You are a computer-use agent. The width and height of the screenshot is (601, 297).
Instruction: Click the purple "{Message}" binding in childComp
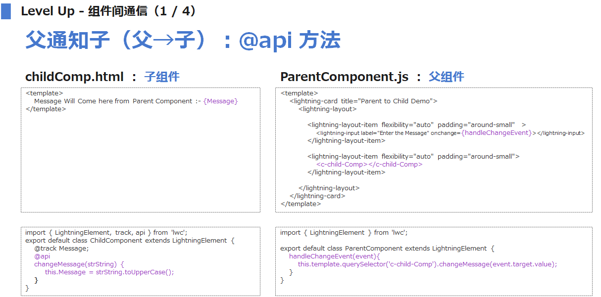point(220,101)
